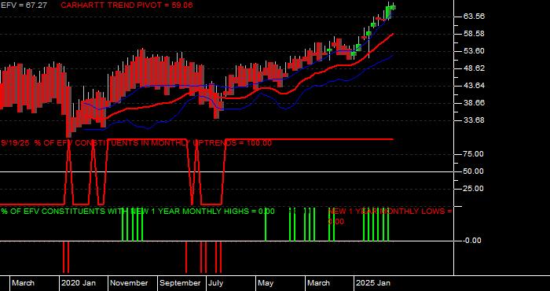Select the July date axis label
550x291 pixels.
216,283
